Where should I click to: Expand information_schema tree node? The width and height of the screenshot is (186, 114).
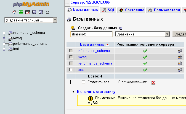pos(4,33)
